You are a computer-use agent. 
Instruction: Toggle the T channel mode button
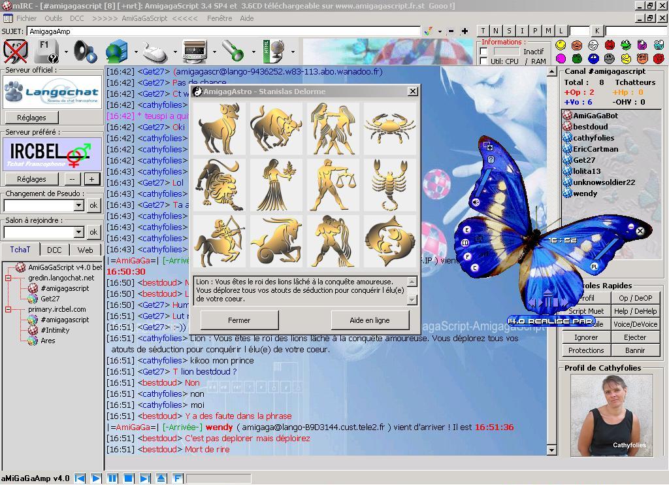tap(483, 31)
